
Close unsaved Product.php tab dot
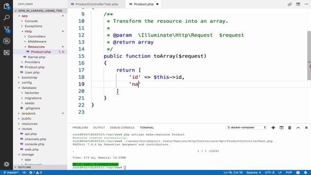click(x=157, y=4)
